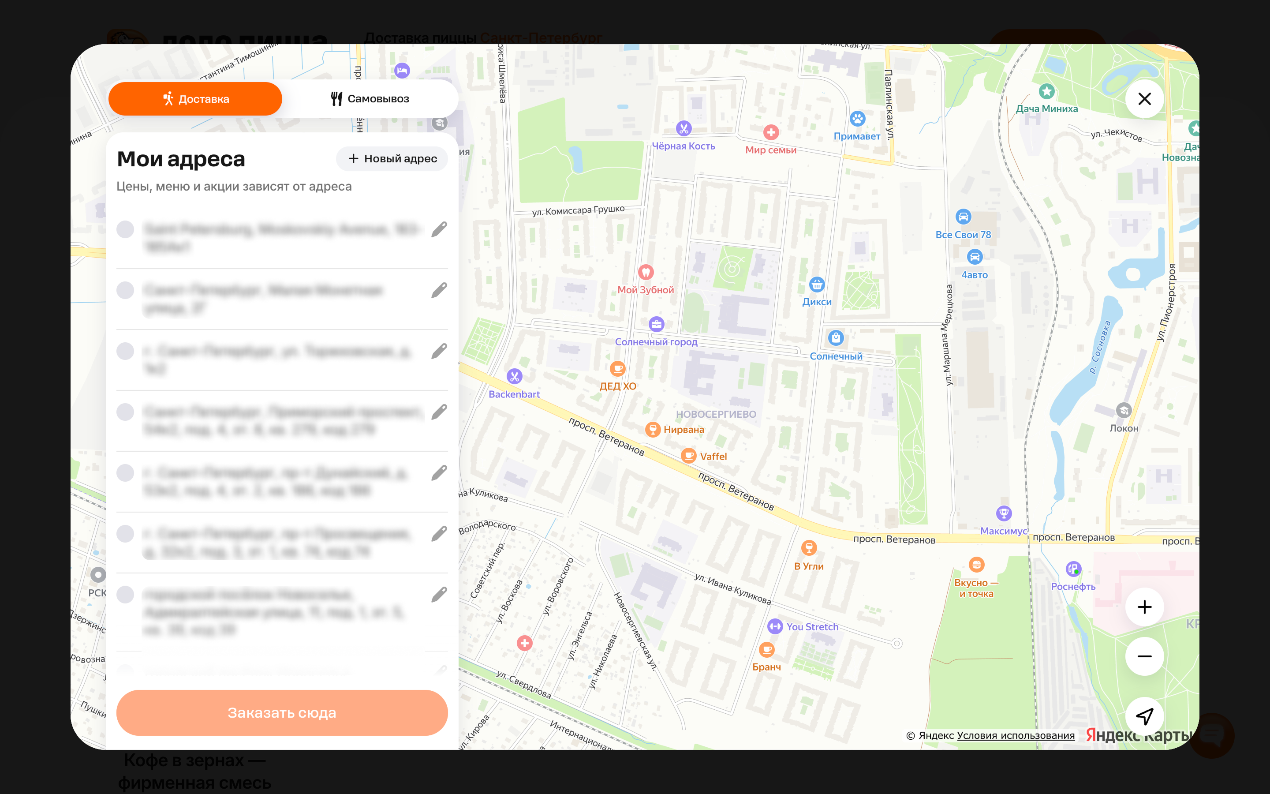Screen dimensions: 1270x794
Task: Click the Vaffel cafe icon
Action: point(688,455)
